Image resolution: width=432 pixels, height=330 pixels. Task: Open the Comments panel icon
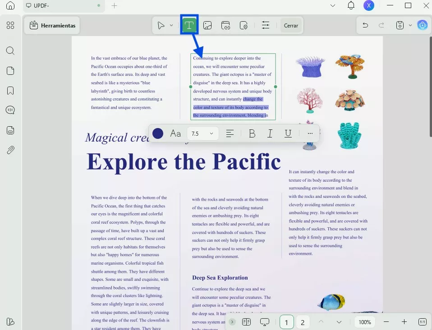10,110
